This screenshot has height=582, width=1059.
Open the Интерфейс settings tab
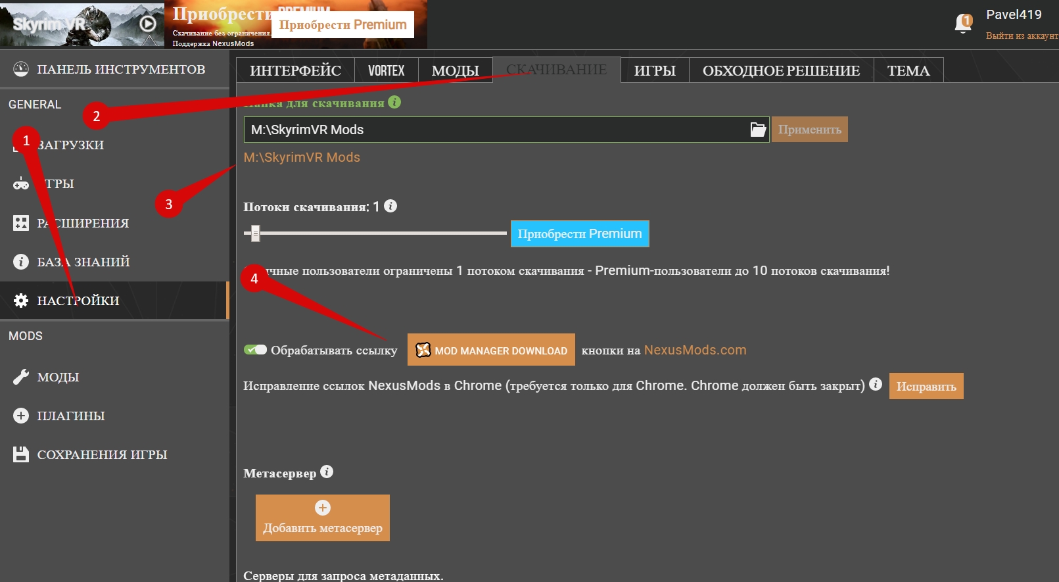coord(295,70)
